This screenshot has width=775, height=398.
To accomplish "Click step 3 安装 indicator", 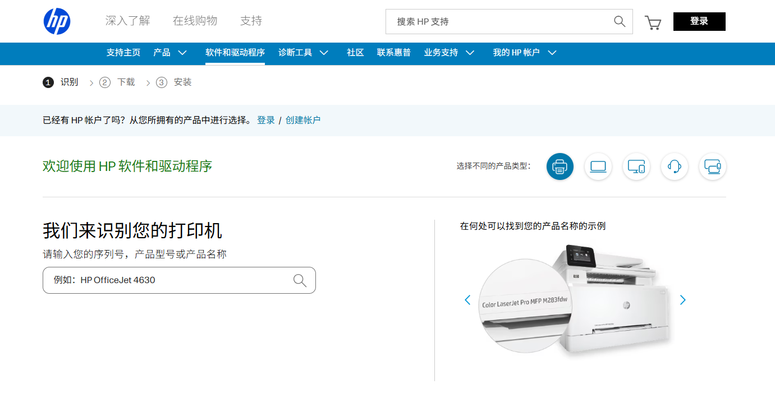I will 174,82.
